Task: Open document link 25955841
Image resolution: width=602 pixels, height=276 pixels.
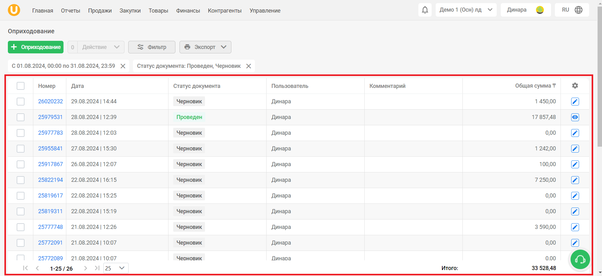Action: (50, 149)
